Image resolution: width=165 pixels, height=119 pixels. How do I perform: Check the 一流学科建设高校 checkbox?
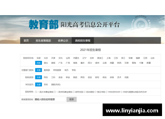pyautogui.click(x=55, y=92)
